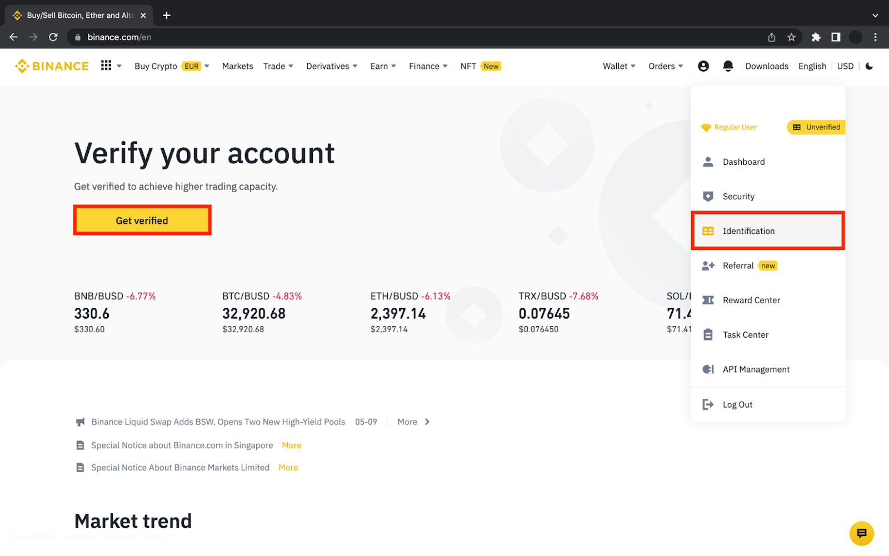Expand the Derivatives menu
The width and height of the screenshot is (889, 556).
(332, 66)
